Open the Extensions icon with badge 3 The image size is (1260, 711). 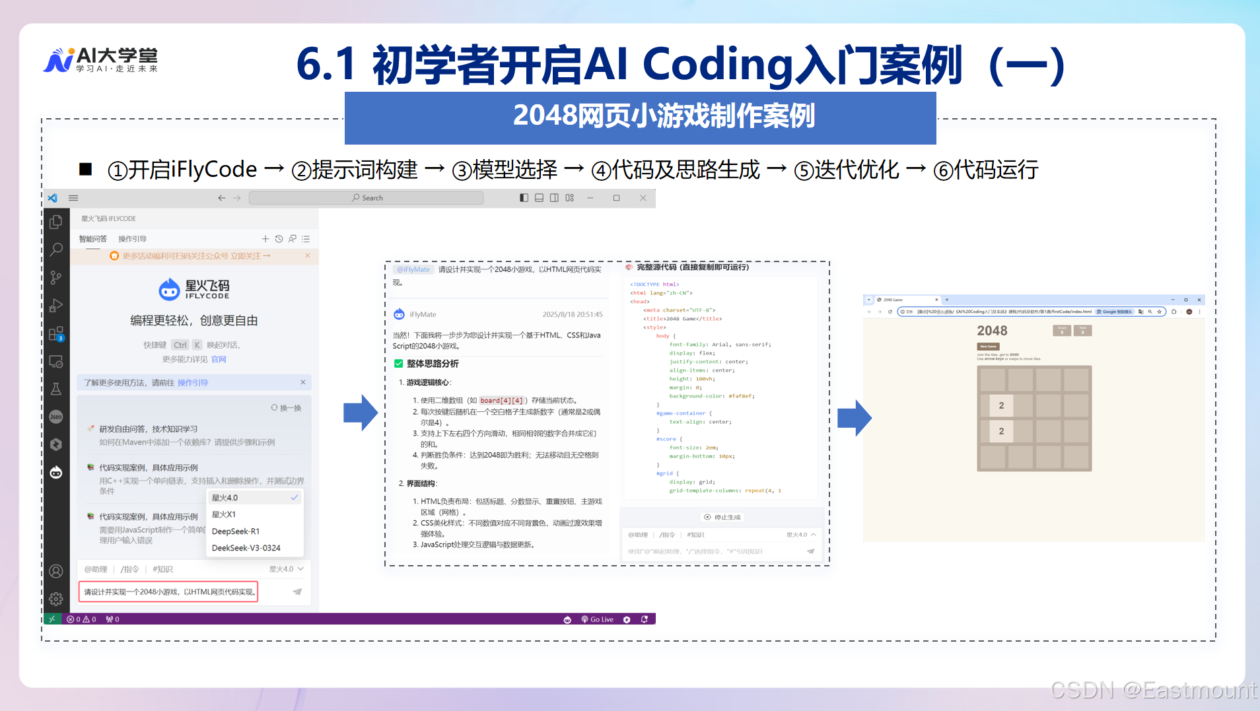coord(56,333)
